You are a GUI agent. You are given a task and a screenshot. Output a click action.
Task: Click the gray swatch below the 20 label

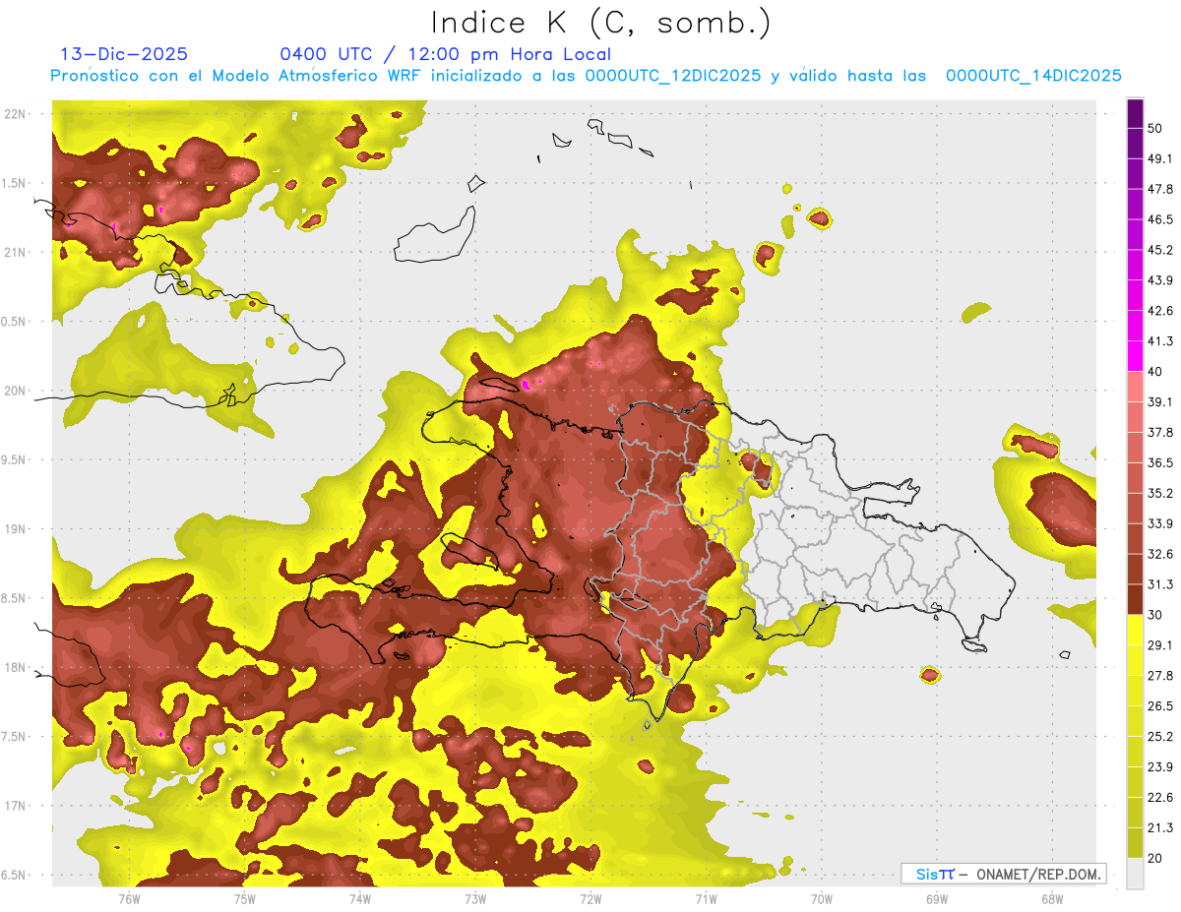[x=1135, y=874]
